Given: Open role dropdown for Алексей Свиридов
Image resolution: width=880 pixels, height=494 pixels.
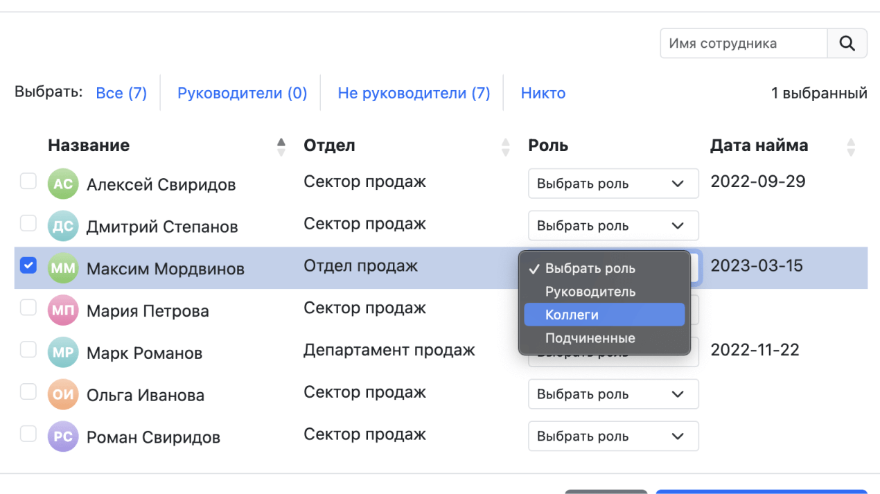Looking at the screenshot, I should pos(613,184).
